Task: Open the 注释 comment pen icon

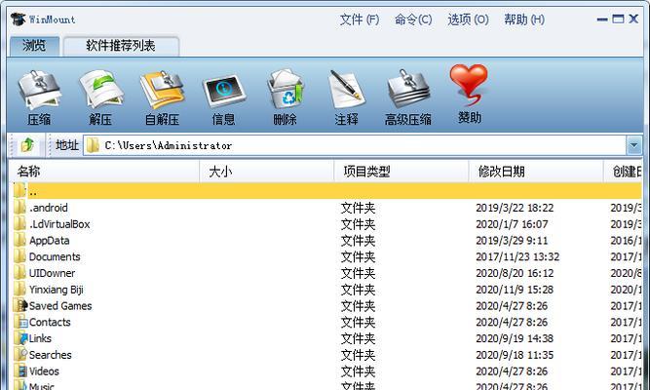Action: pos(347,89)
